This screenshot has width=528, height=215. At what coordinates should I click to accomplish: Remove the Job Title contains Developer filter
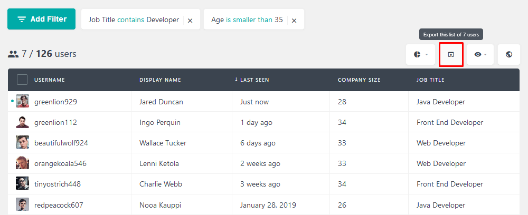point(190,21)
